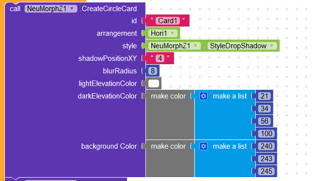The height and width of the screenshot is (181, 312).
Task: Edit the number 240 in list
Action: (266, 146)
